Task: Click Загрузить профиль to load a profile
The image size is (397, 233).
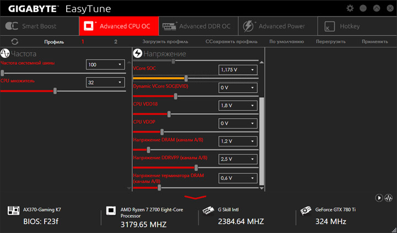Action: point(165,41)
